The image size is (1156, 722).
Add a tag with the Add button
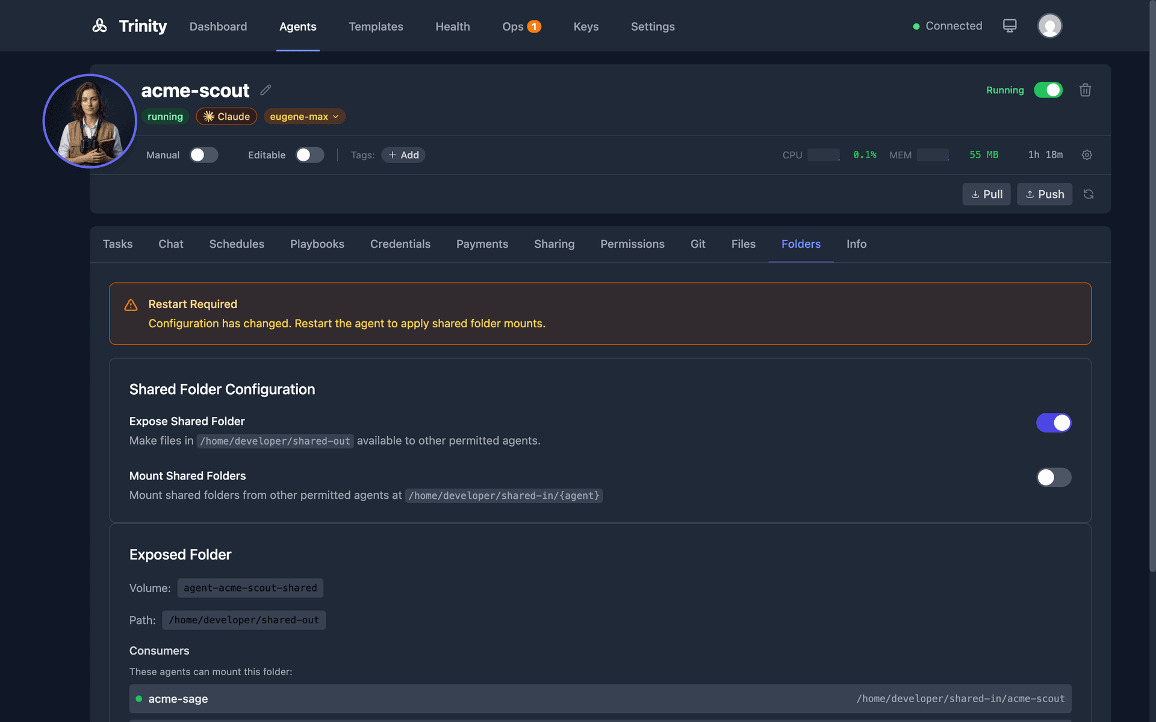[403, 155]
